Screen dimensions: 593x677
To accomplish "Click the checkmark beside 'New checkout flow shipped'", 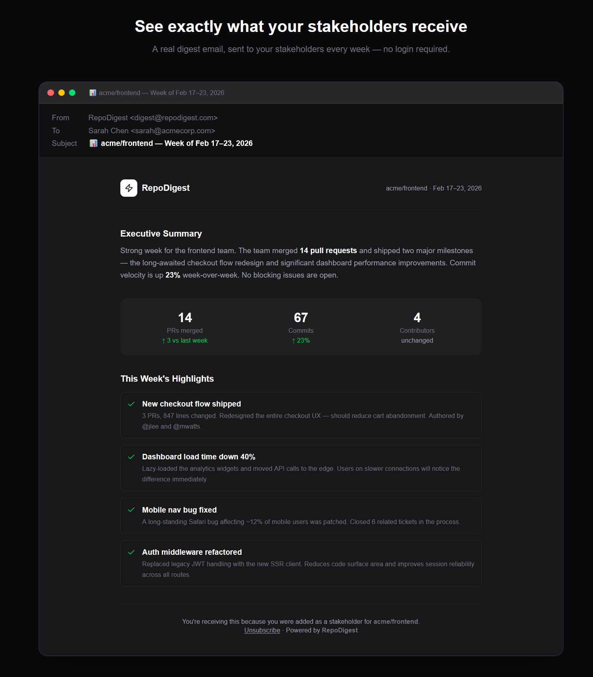I will [131, 404].
